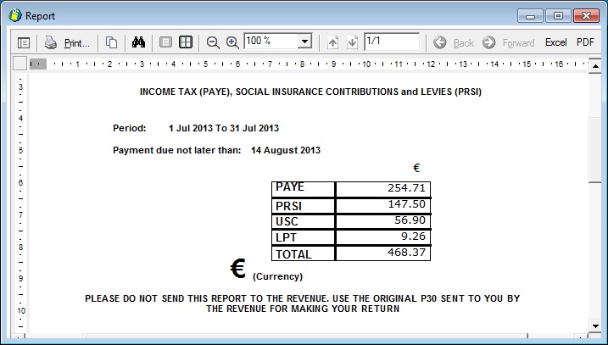
Task: Click the page number 1/1 field
Action: [391, 42]
